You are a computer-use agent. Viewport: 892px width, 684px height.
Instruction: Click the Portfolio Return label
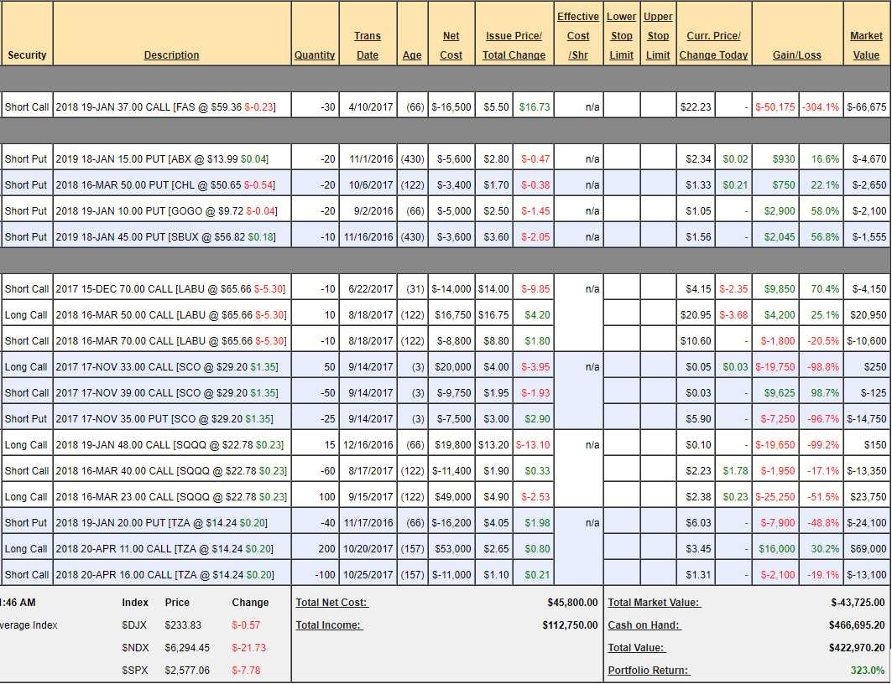pyautogui.click(x=648, y=671)
